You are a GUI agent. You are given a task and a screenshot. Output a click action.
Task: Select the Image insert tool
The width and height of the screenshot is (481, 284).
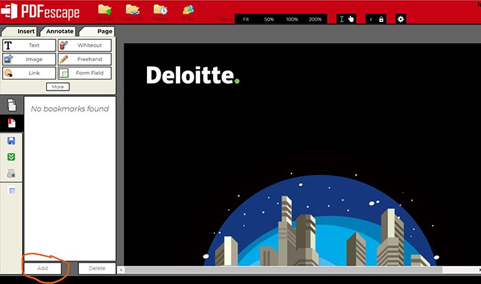[29, 59]
